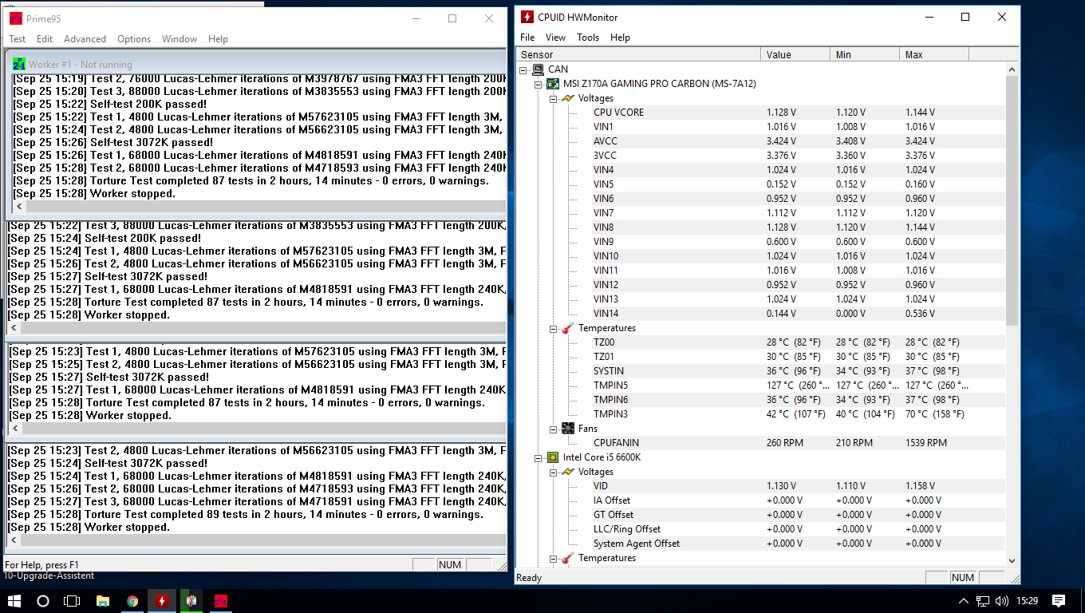This screenshot has height=613, width=1085.
Task: Click the green-highlighted taskbar app icon
Action: pyautogui.click(x=191, y=600)
